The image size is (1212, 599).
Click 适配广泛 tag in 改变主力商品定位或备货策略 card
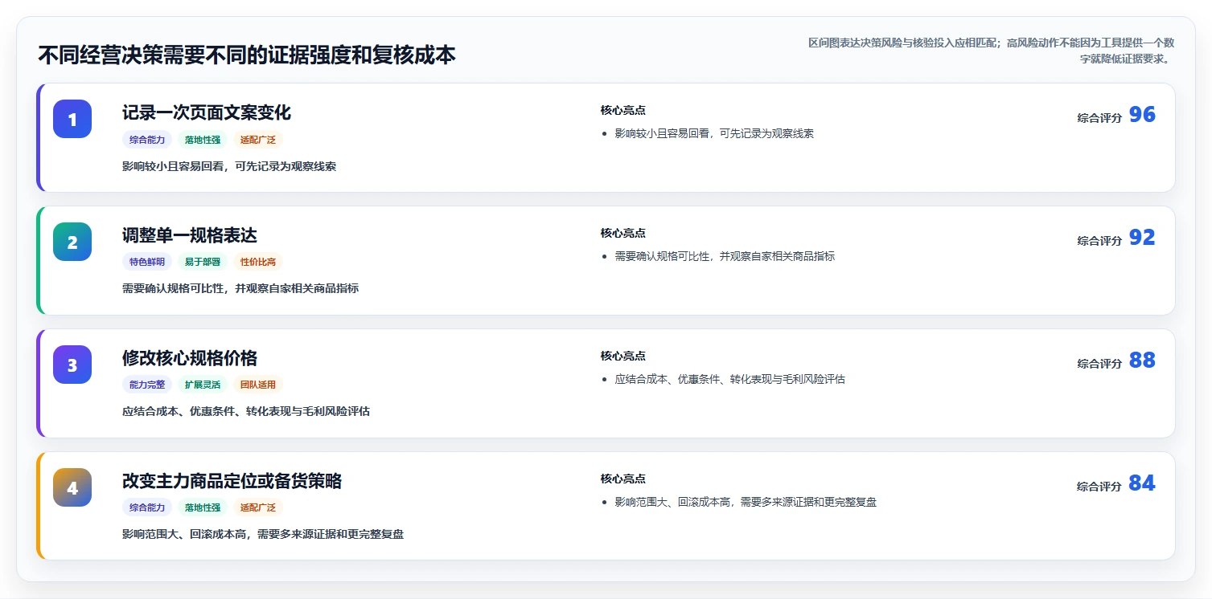point(258,507)
